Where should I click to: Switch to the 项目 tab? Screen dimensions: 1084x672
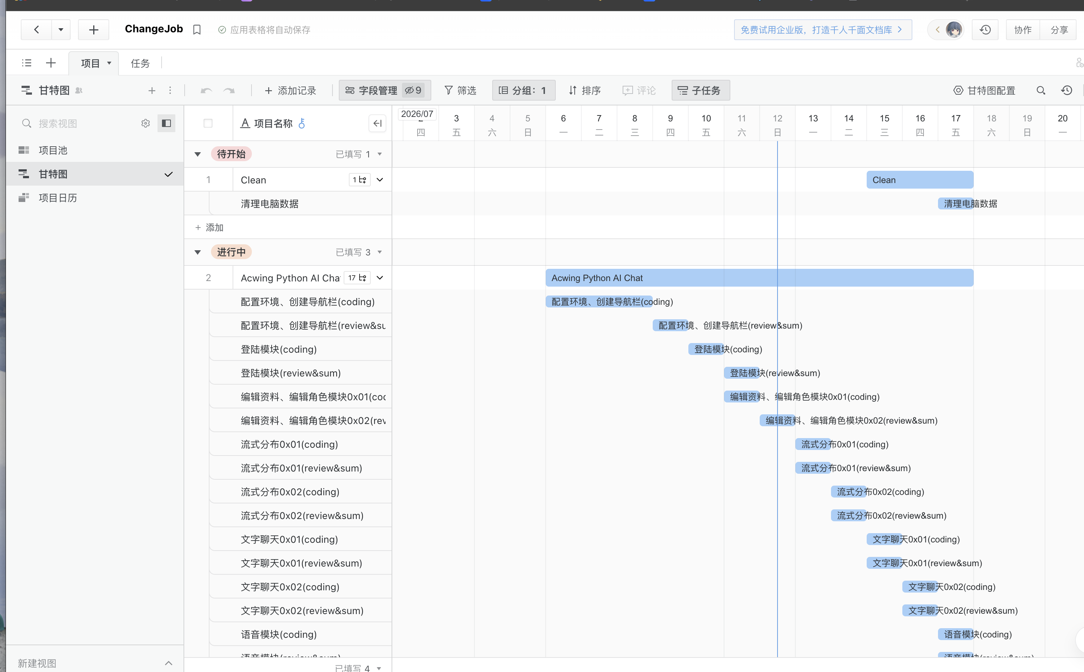coord(90,63)
